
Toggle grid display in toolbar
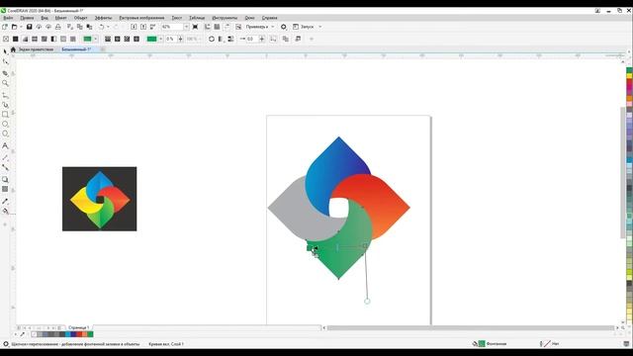pyautogui.click(x=217, y=27)
